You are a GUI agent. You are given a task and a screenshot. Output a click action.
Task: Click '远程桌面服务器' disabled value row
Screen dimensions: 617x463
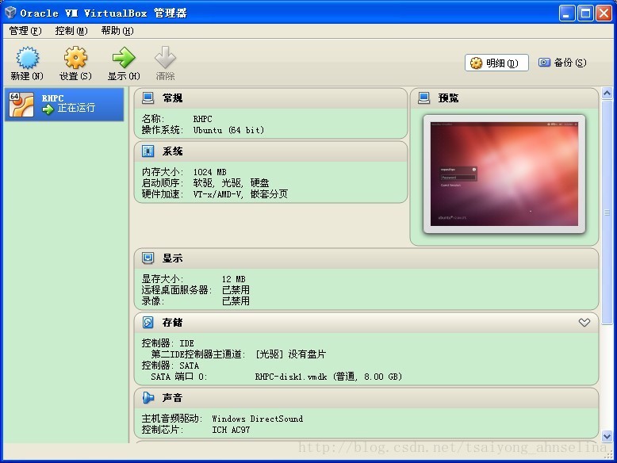click(x=196, y=290)
